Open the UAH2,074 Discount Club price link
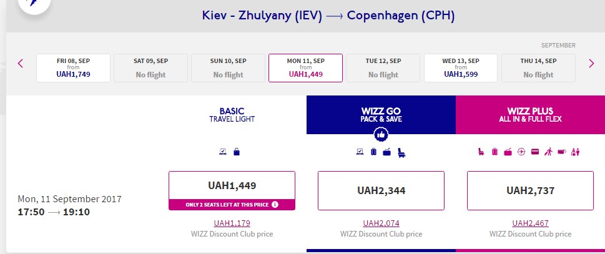 click(381, 223)
